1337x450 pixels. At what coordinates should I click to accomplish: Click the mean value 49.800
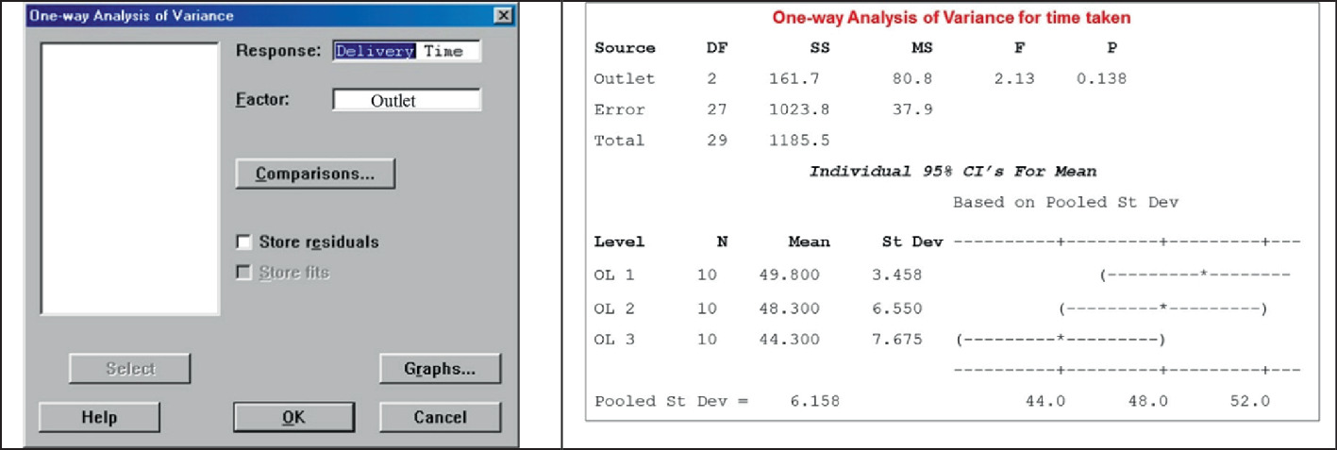coord(789,275)
